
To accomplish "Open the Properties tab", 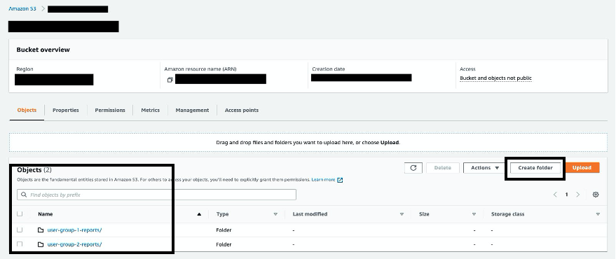I will 66,111.
